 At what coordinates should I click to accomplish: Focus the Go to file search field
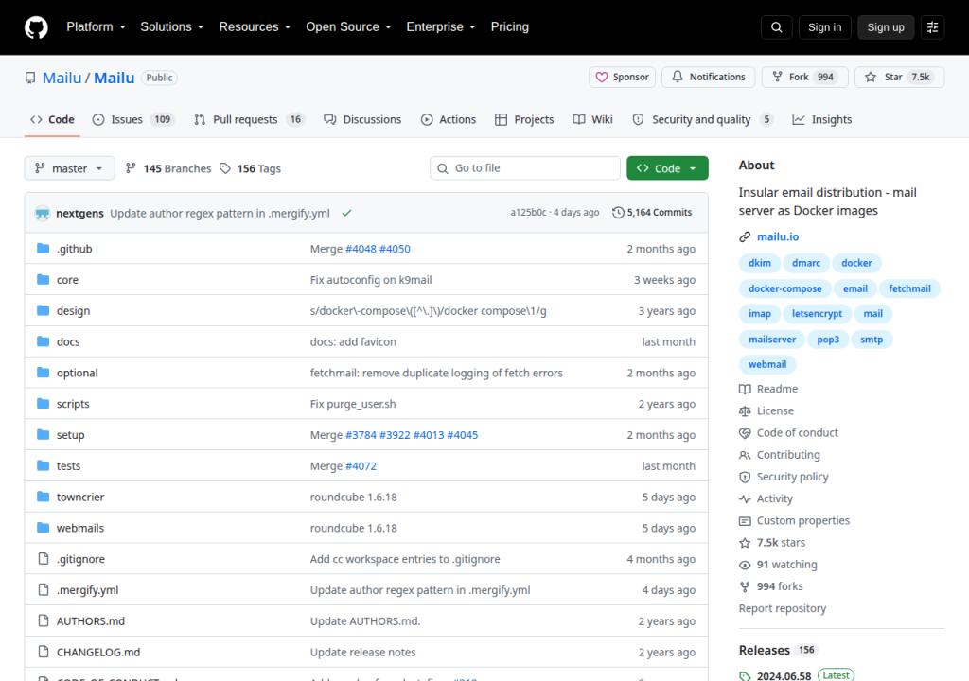point(525,168)
